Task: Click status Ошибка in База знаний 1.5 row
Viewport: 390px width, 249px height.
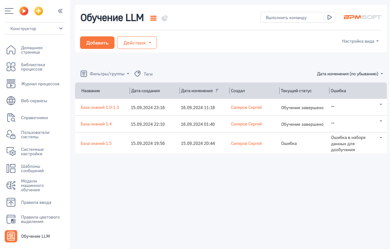Action: point(289,143)
